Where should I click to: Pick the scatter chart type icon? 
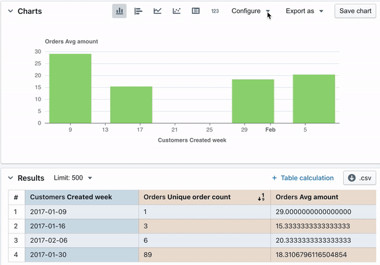(177, 11)
